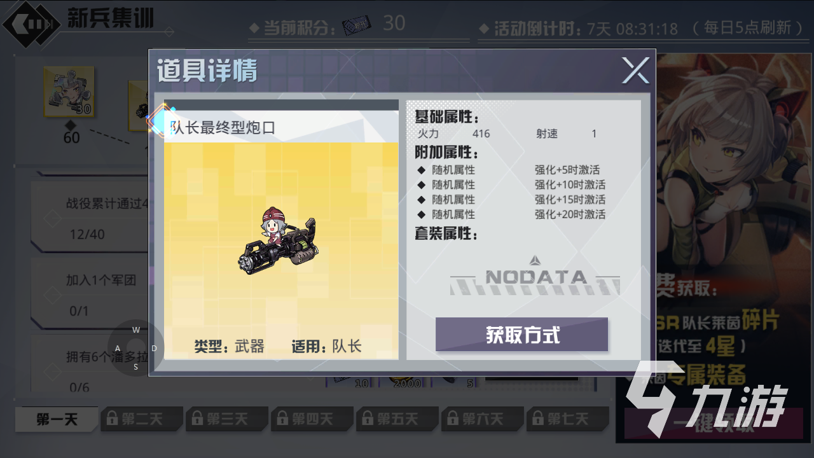The height and width of the screenshot is (458, 814).
Task: Select the 第一天 tab
Action: (x=57, y=419)
